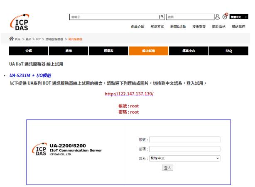Open the 解決方案 menu
This screenshot has width=255, height=187.
tap(157, 27)
